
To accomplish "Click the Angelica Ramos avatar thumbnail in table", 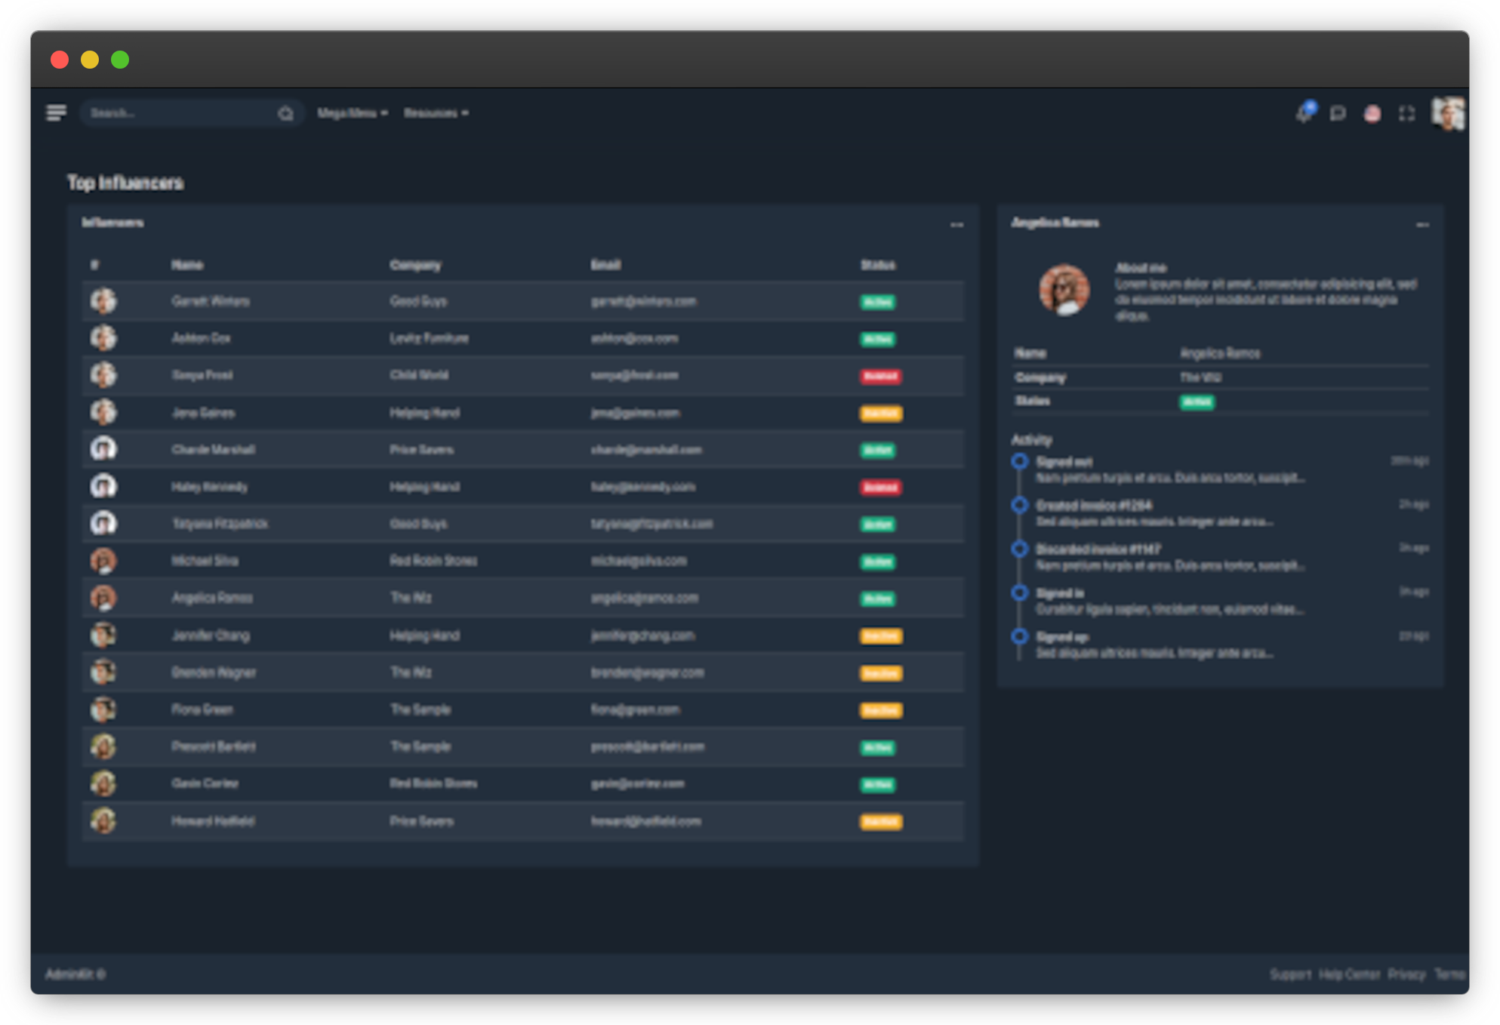I will (103, 598).
